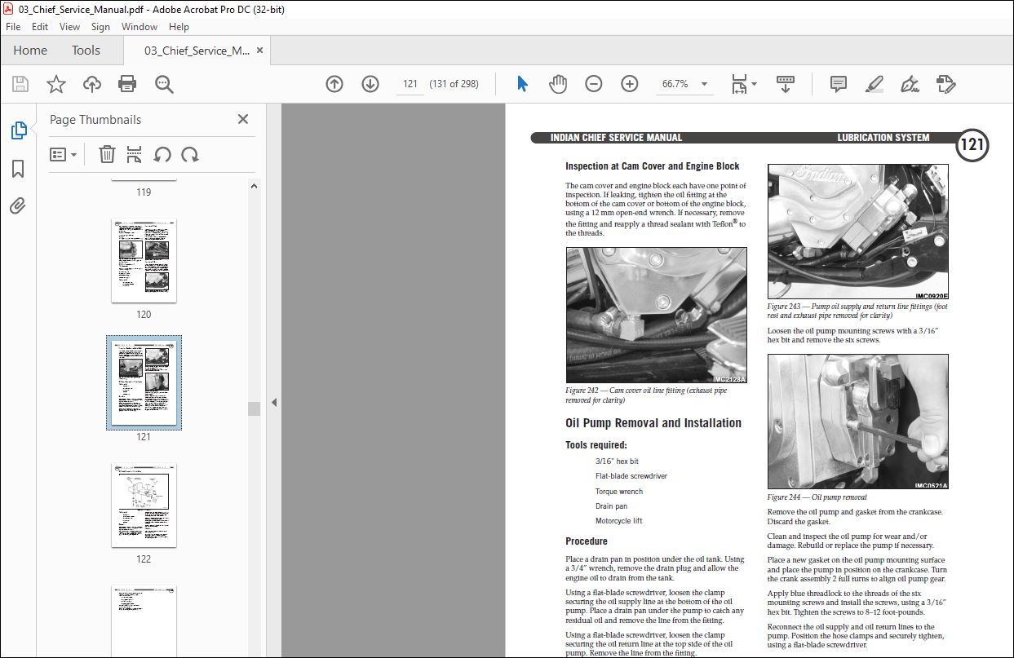Zoom out with minus button
This screenshot has height=658, width=1014.
[594, 84]
